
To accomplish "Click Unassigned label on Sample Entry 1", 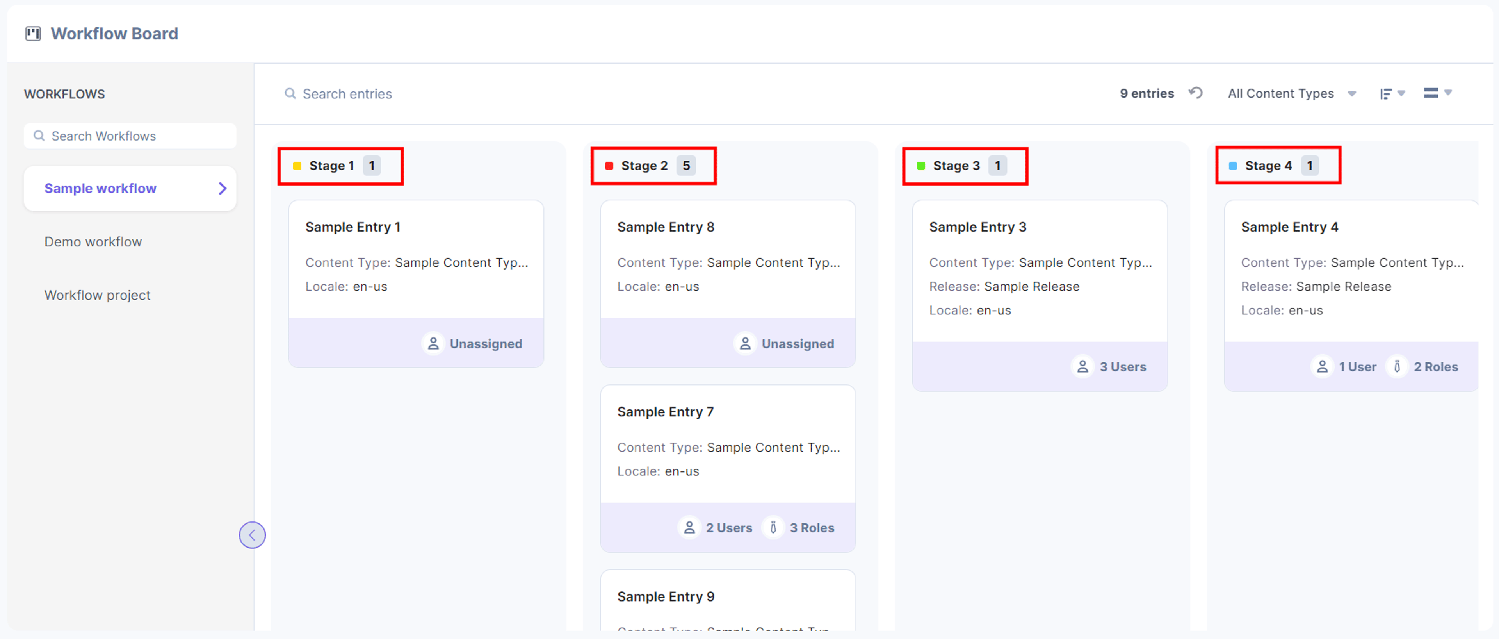I will [x=486, y=344].
